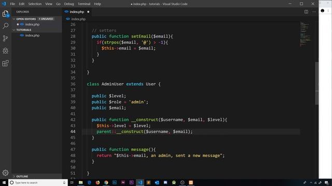Click the VS Code logo in title bar
The image size is (332, 186).
[x=4, y=4]
